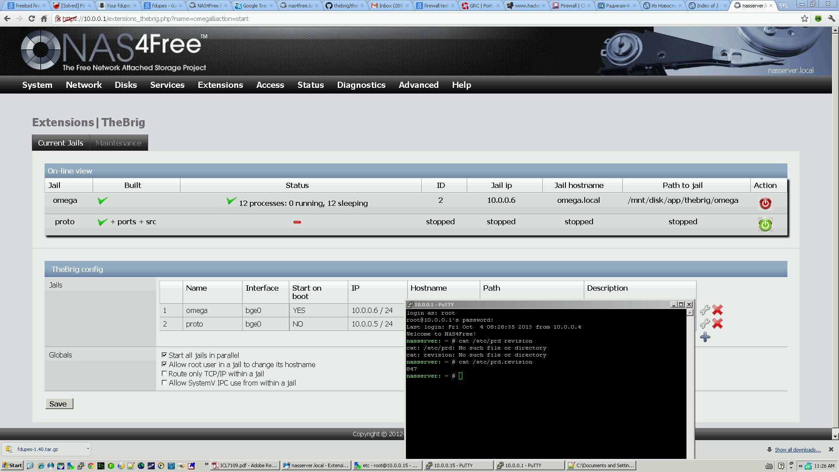Open fdupes download item dropdown arrow
Viewport: 839px width, 472px height.
pyautogui.click(x=88, y=449)
